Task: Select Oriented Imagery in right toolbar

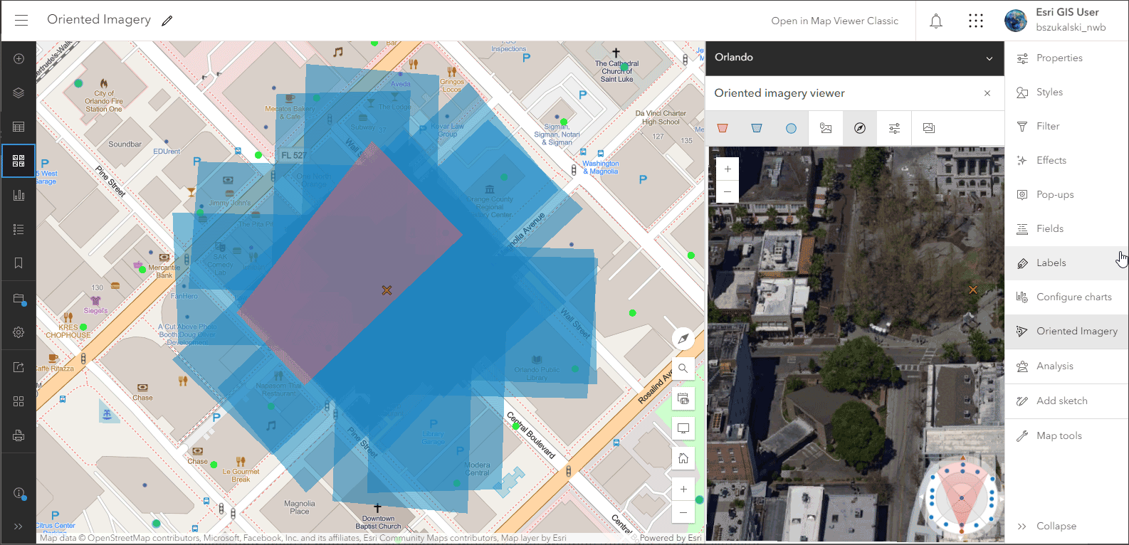Action: [1066, 332]
